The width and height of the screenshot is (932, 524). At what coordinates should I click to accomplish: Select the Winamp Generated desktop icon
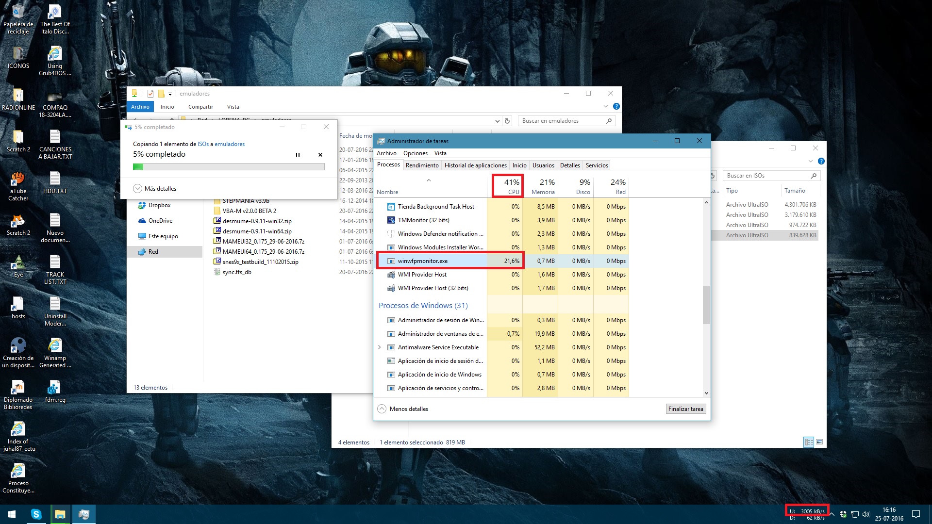click(x=55, y=353)
